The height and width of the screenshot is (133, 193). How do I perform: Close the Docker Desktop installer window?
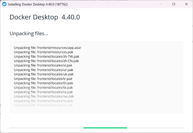tap(186, 4)
